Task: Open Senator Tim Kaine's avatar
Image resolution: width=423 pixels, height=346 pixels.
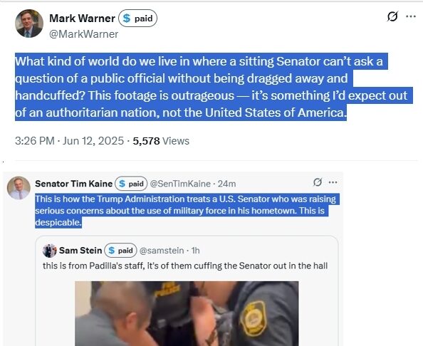Action: (x=19, y=188)
